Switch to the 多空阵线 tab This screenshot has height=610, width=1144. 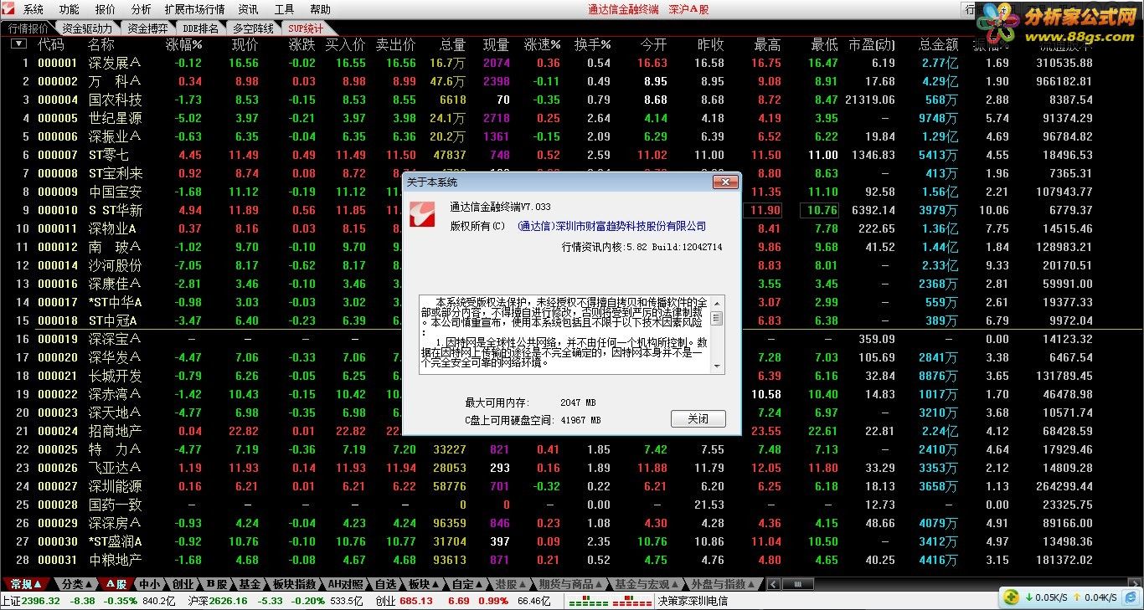coord(254,28)
